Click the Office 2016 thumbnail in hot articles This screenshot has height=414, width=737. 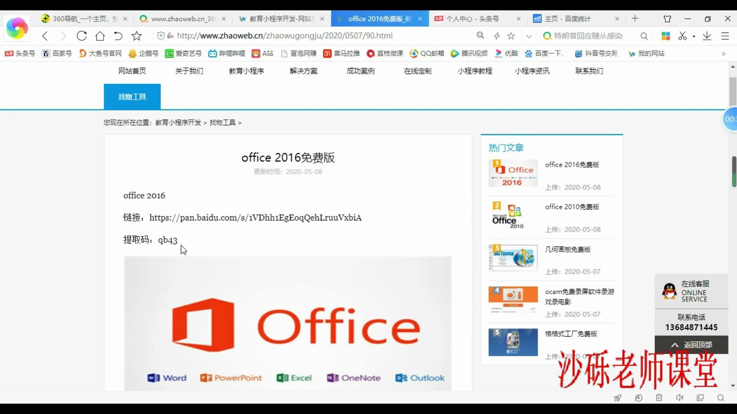(x=513, y=173)
